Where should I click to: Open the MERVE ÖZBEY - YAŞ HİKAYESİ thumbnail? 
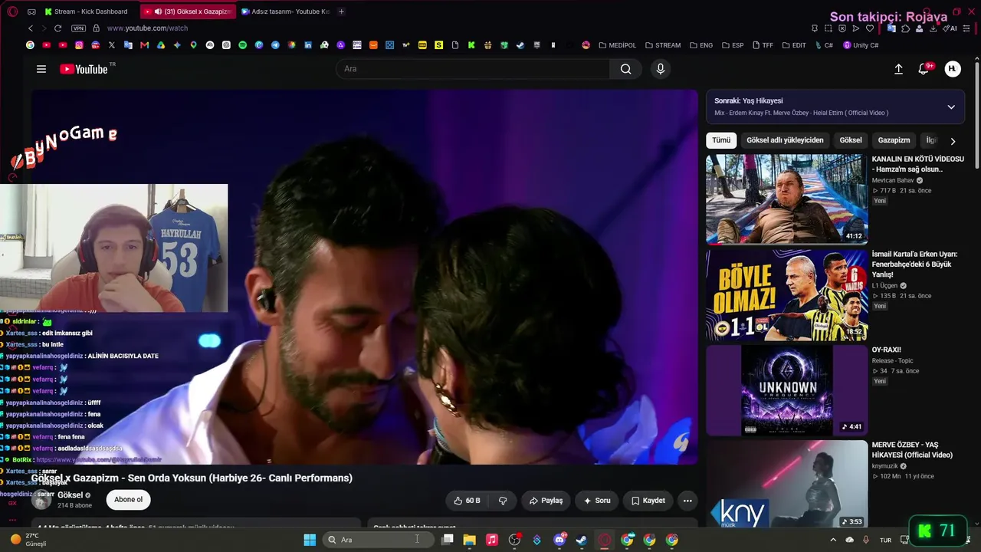[x=787, y=485]
